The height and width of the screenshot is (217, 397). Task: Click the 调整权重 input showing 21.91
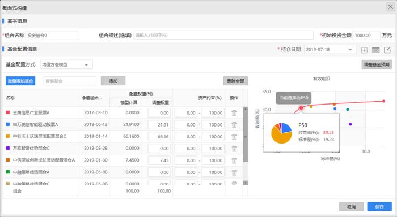tap(159, 125)
